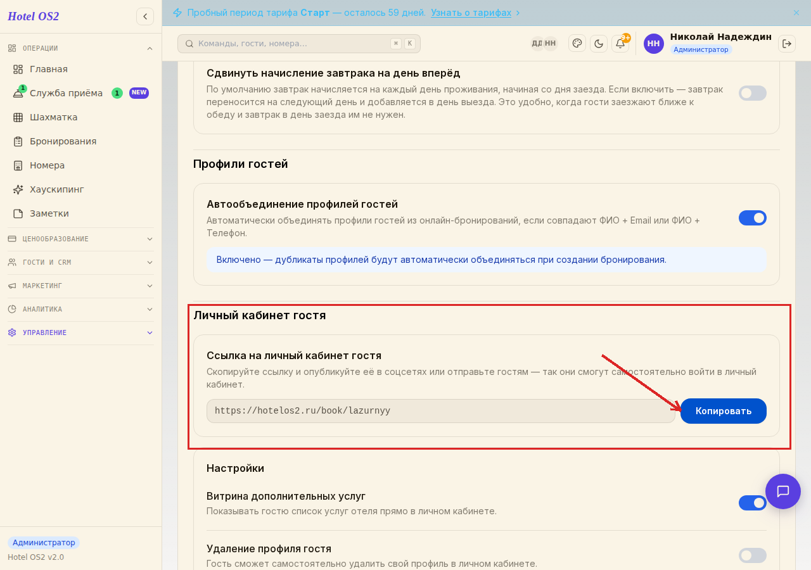Screen dimensions: 811x570
Task: Open Шахматка menu item
Action: point(80,117)
